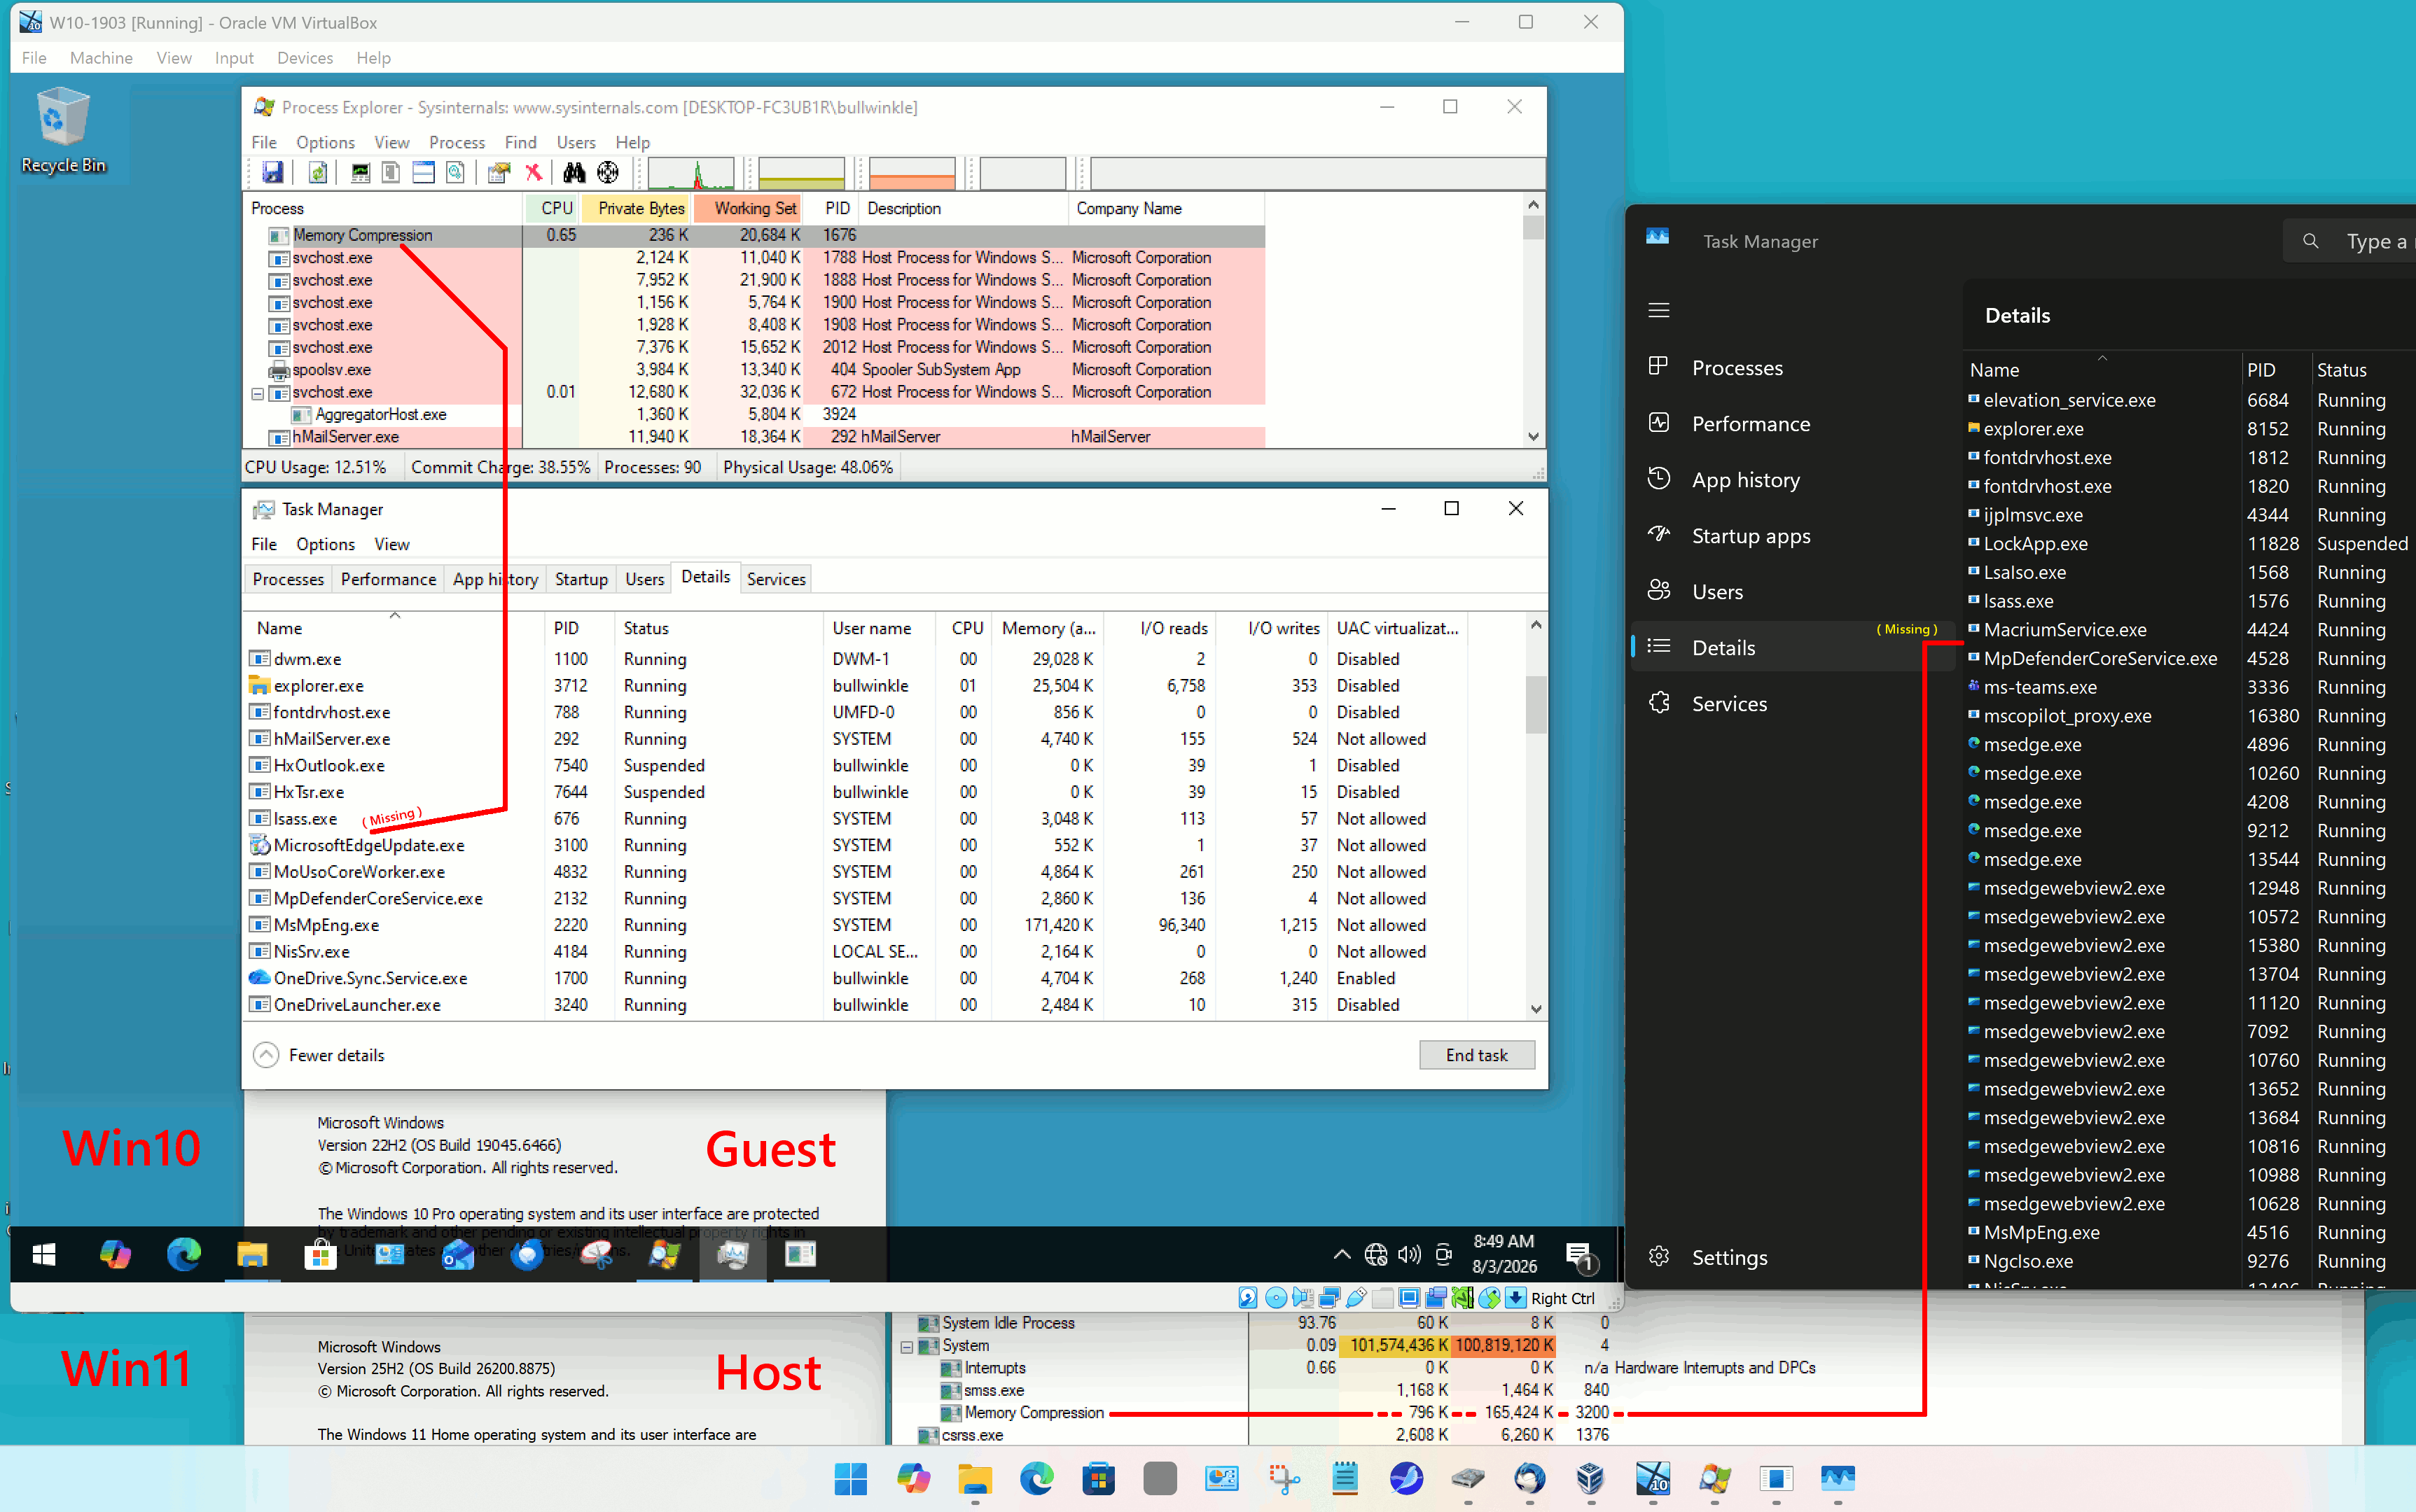Switch to Performance tab in guest Task Manager
This screenshot has height=1512, width=2416.
tap(388, 579)
